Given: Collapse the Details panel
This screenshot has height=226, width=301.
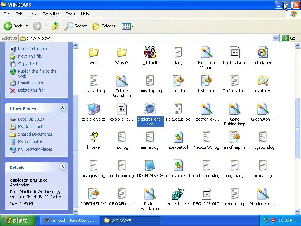Looking at the screenshot, I should coord(62,167).
